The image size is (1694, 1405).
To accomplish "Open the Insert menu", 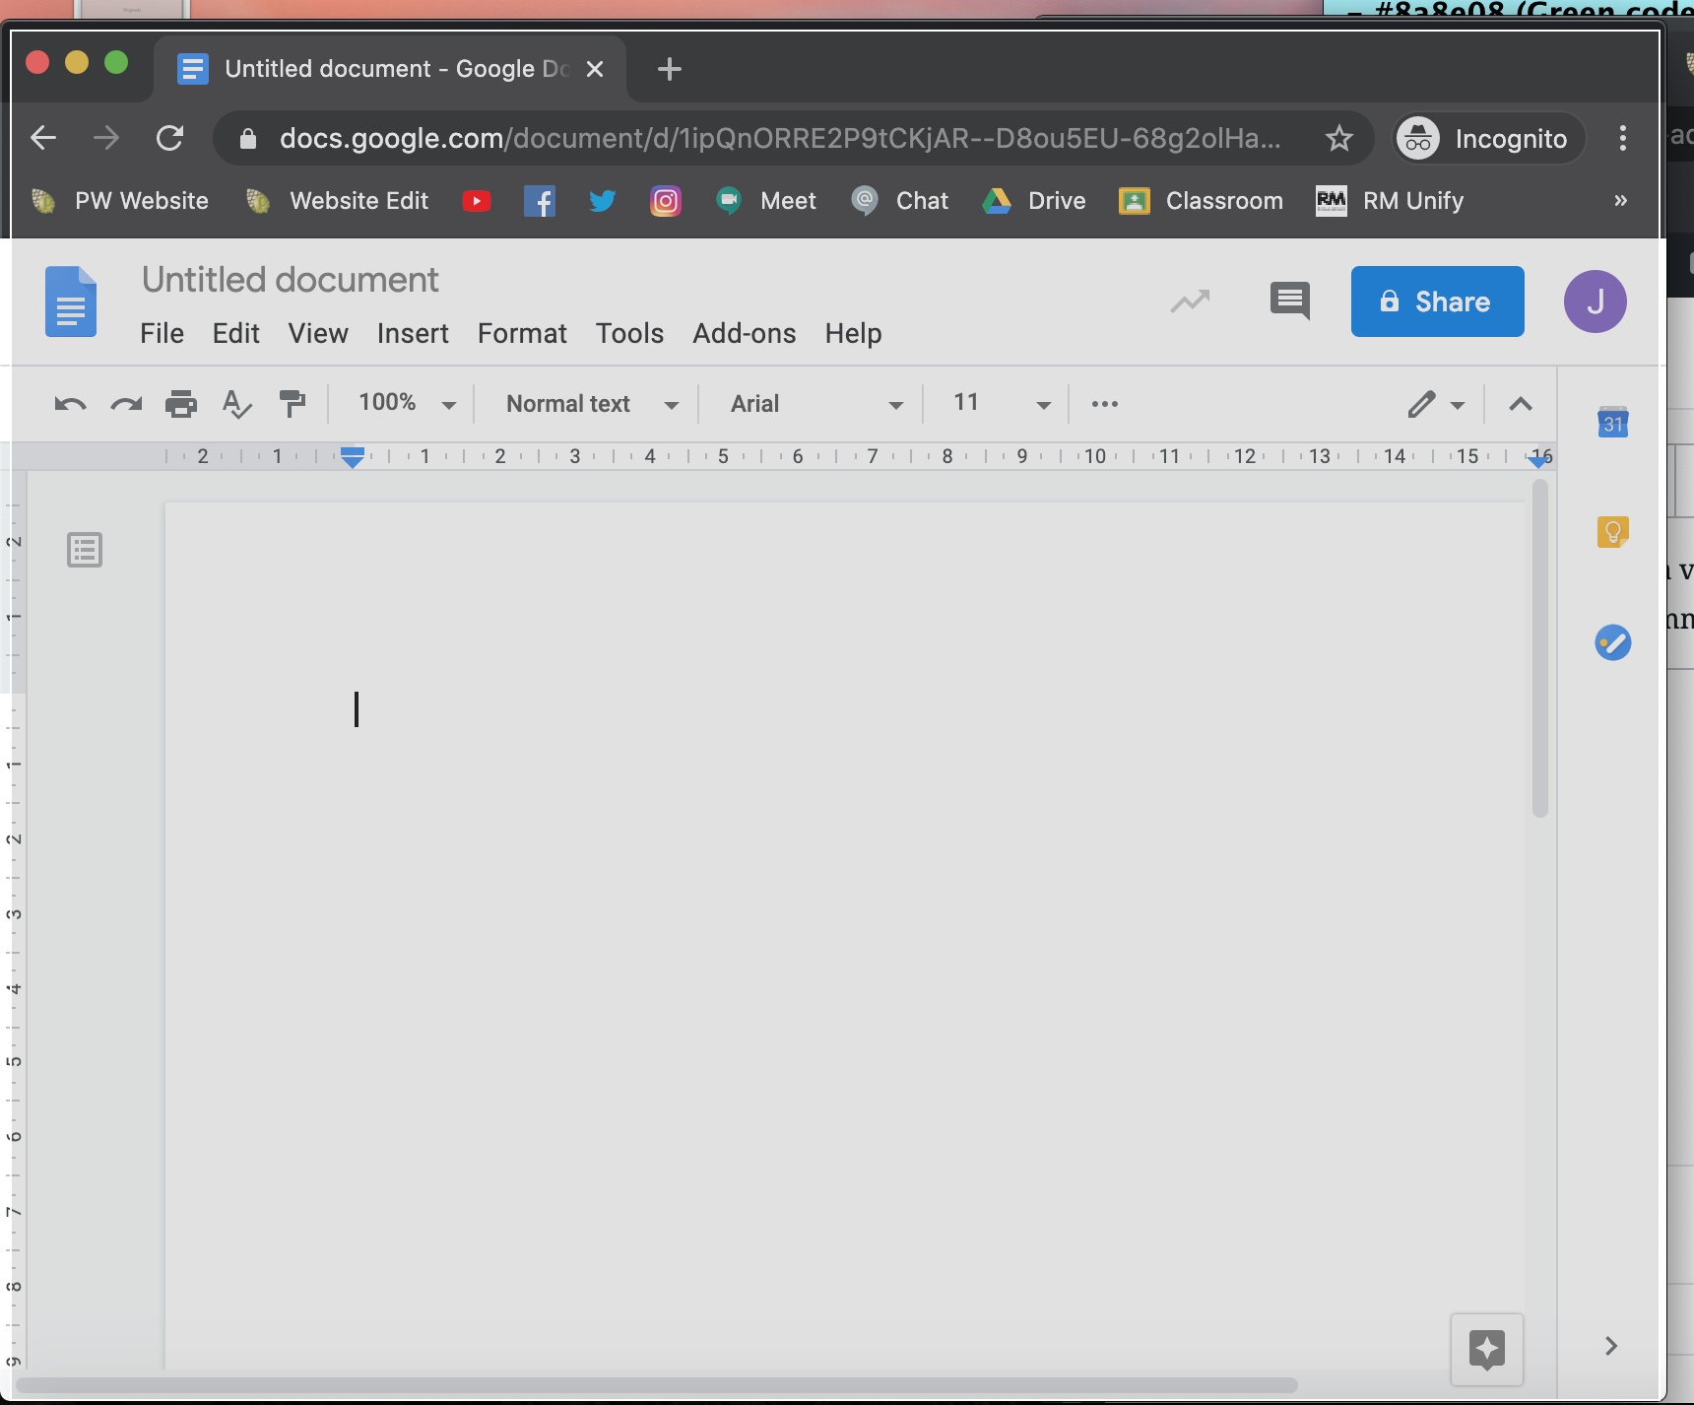I will [x=412, y=333].
